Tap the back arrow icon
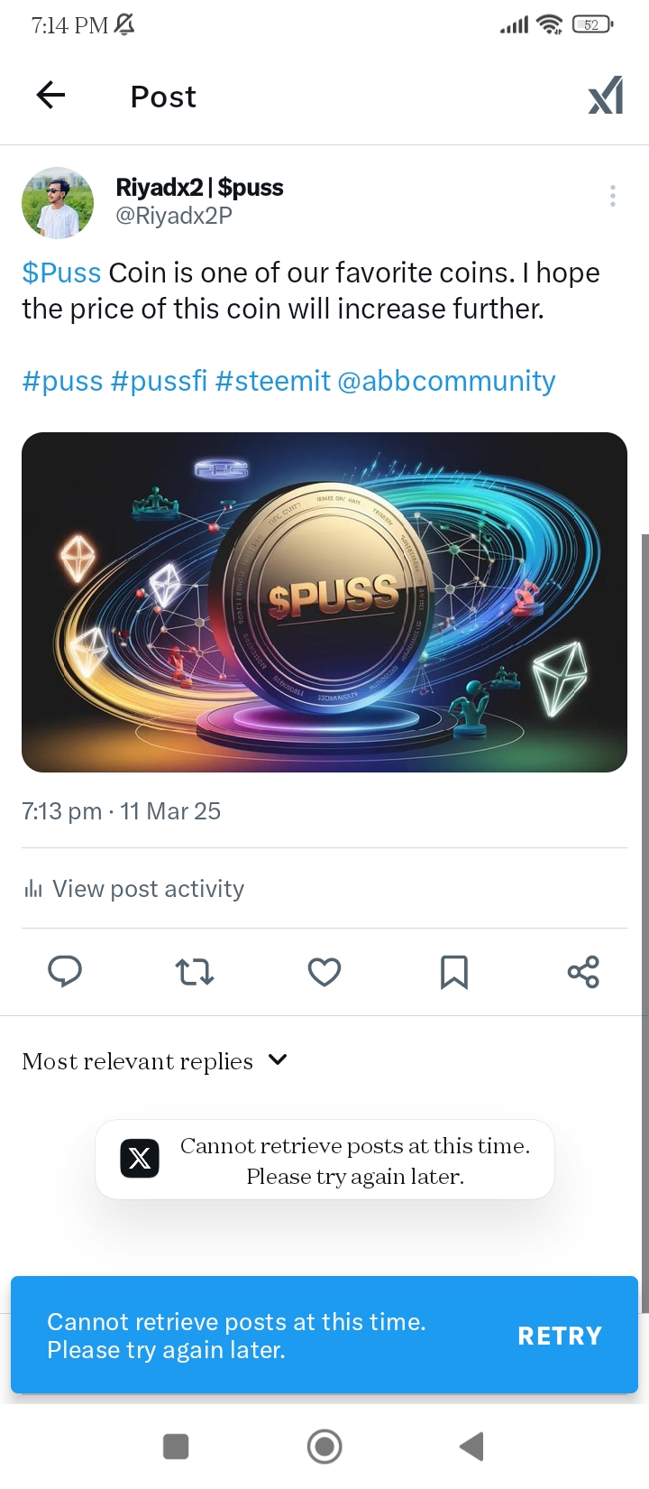Image resolution: width=649 pixels, height=1489 pixels. [50, 95]
